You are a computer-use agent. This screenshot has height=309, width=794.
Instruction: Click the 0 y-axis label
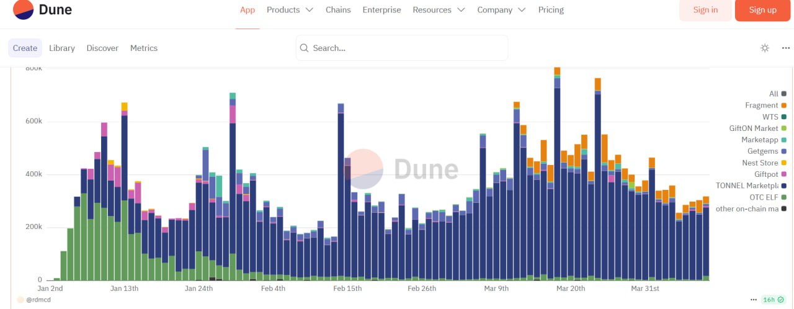(40, 280)
